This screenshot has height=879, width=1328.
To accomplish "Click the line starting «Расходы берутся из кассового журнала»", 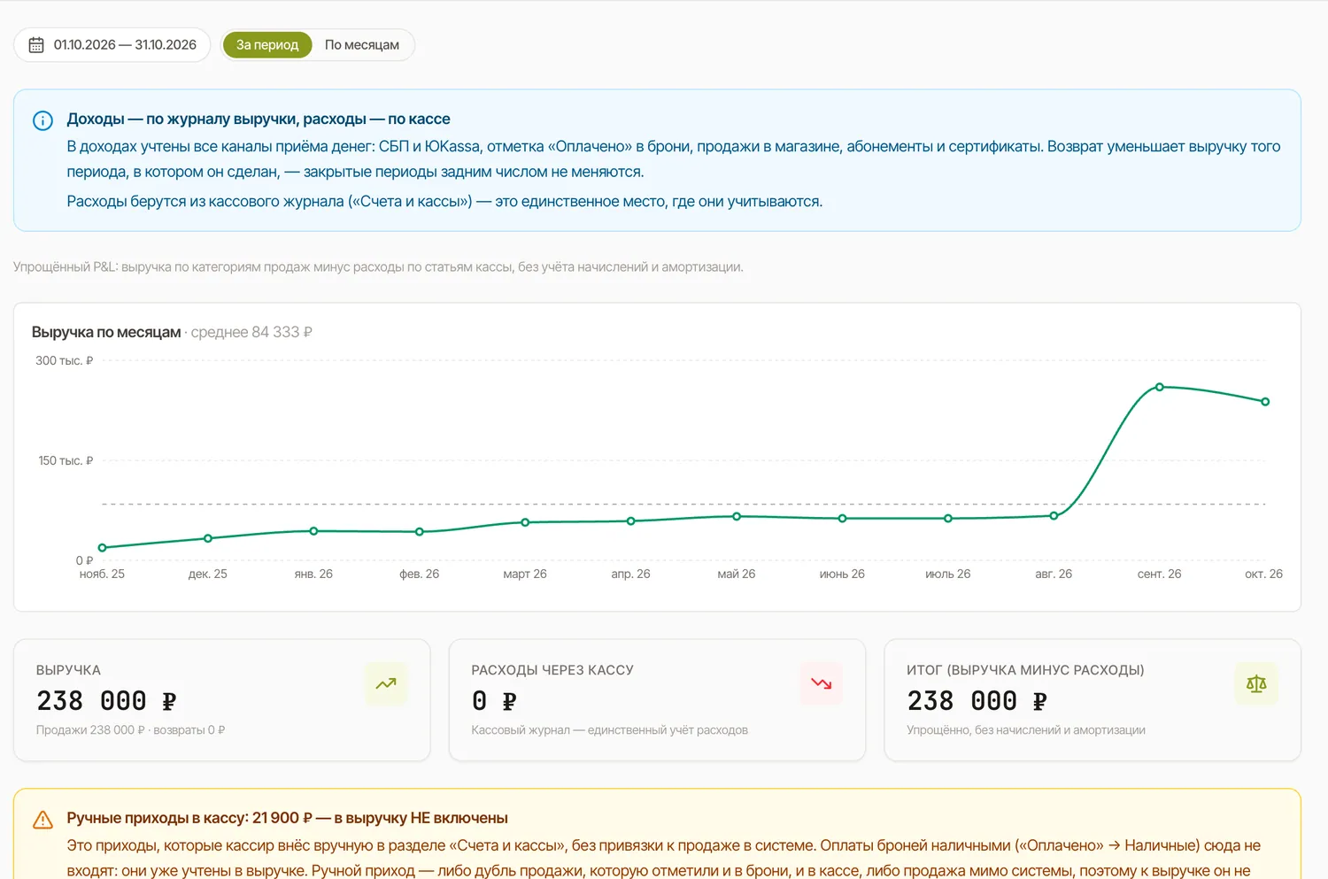I will (444, 202).
